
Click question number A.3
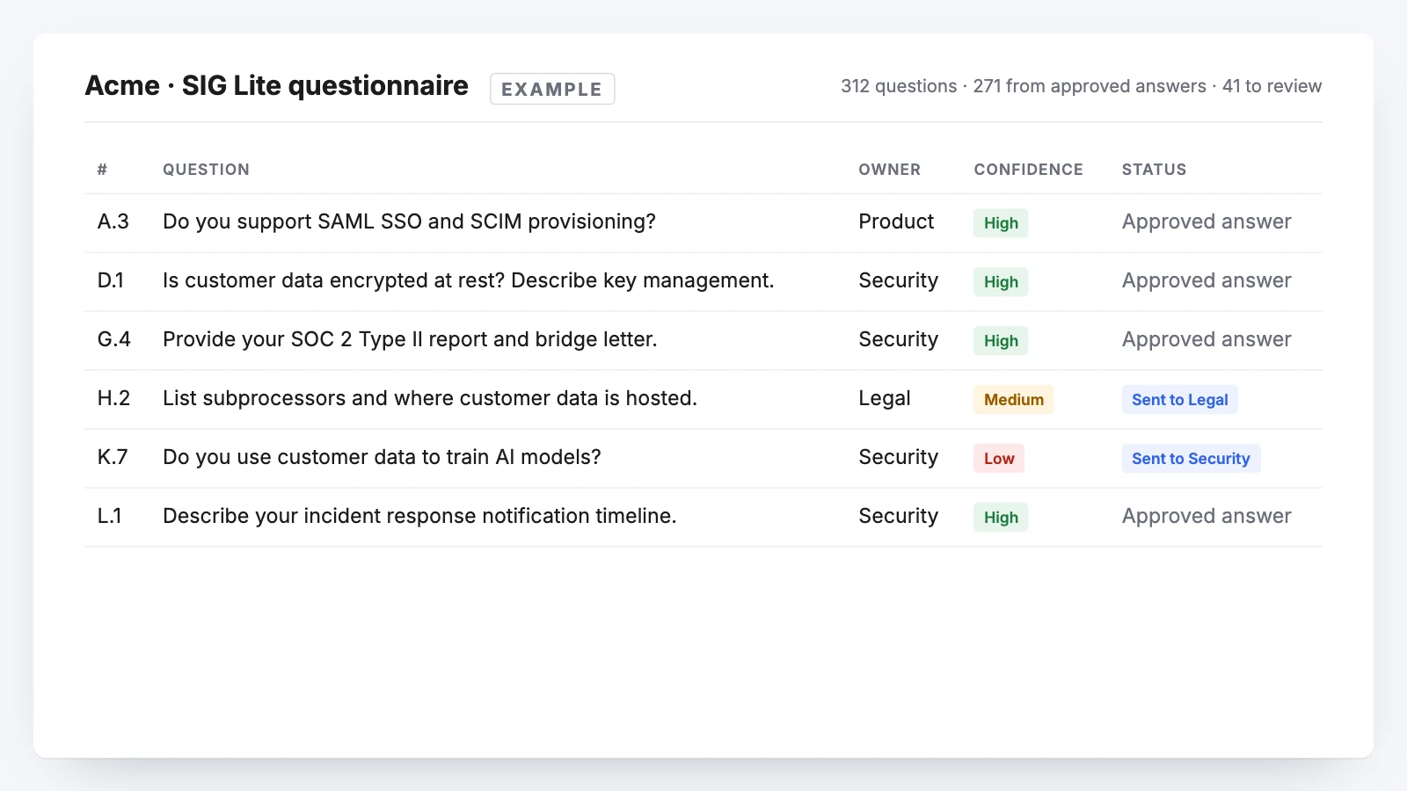113,221
